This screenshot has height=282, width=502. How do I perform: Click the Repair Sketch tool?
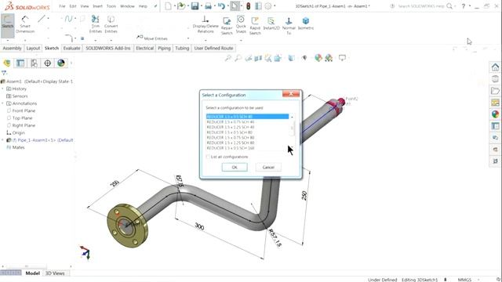(x=227, y=26)
